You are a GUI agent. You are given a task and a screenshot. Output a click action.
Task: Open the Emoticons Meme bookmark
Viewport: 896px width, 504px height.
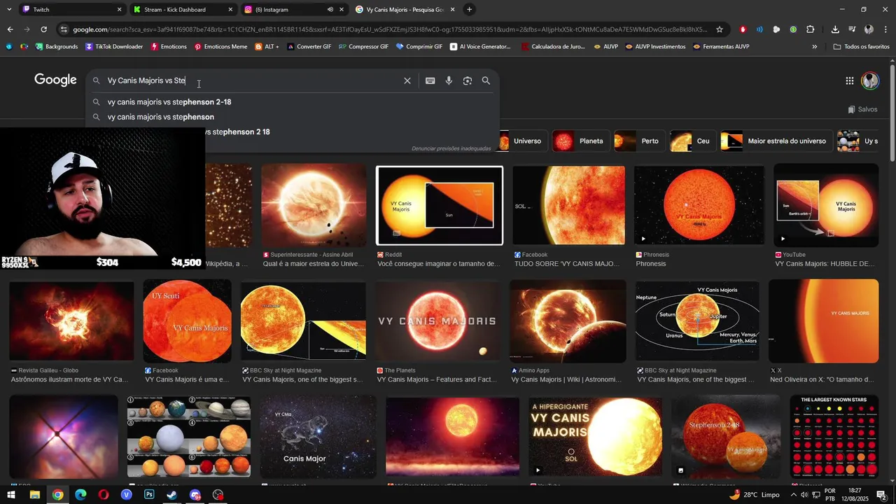220,47
